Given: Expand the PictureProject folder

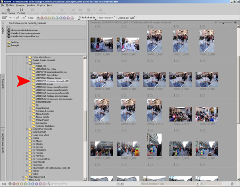Looking at the screenshot, I should 30,120.
